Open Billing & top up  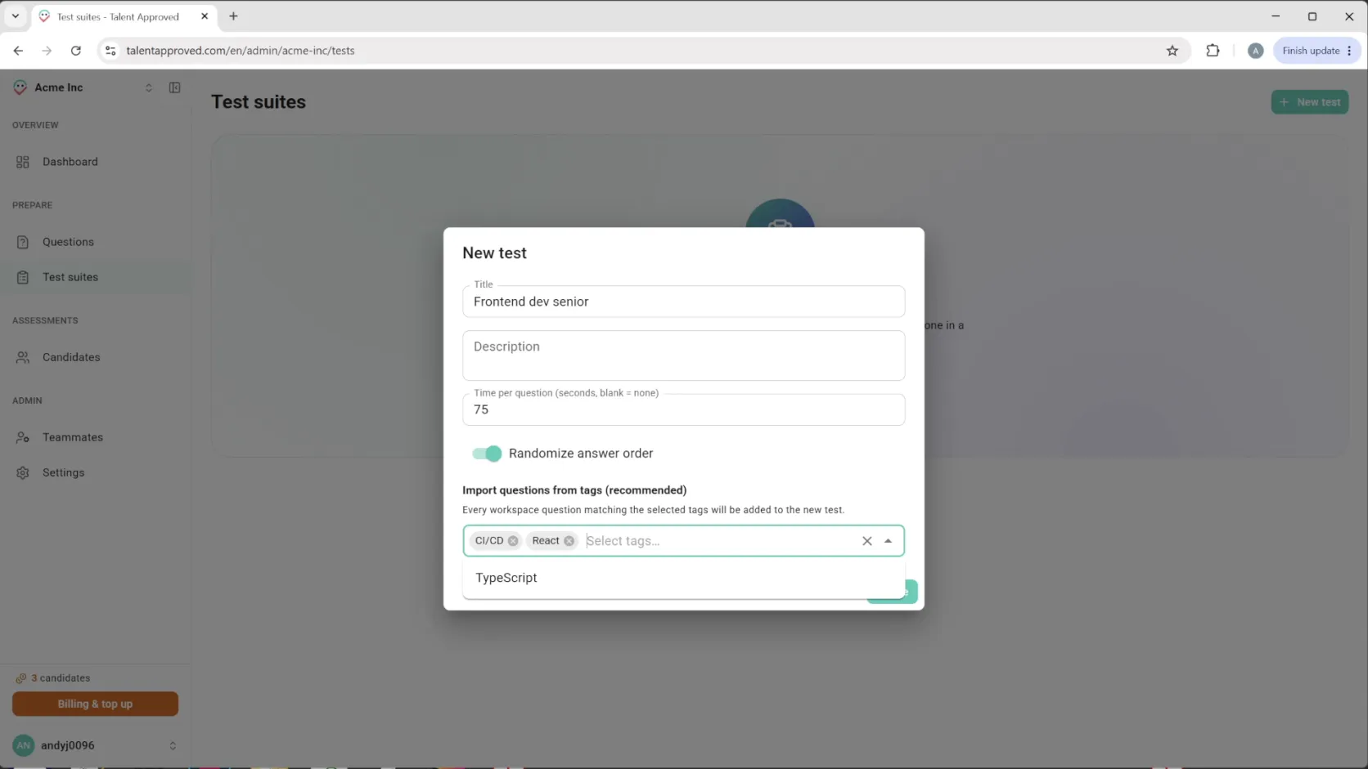(x=95, y=704)
